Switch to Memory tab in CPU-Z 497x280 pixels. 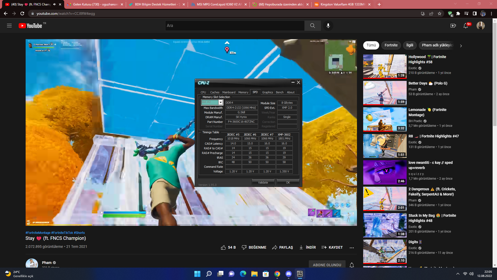click(243, 92)
